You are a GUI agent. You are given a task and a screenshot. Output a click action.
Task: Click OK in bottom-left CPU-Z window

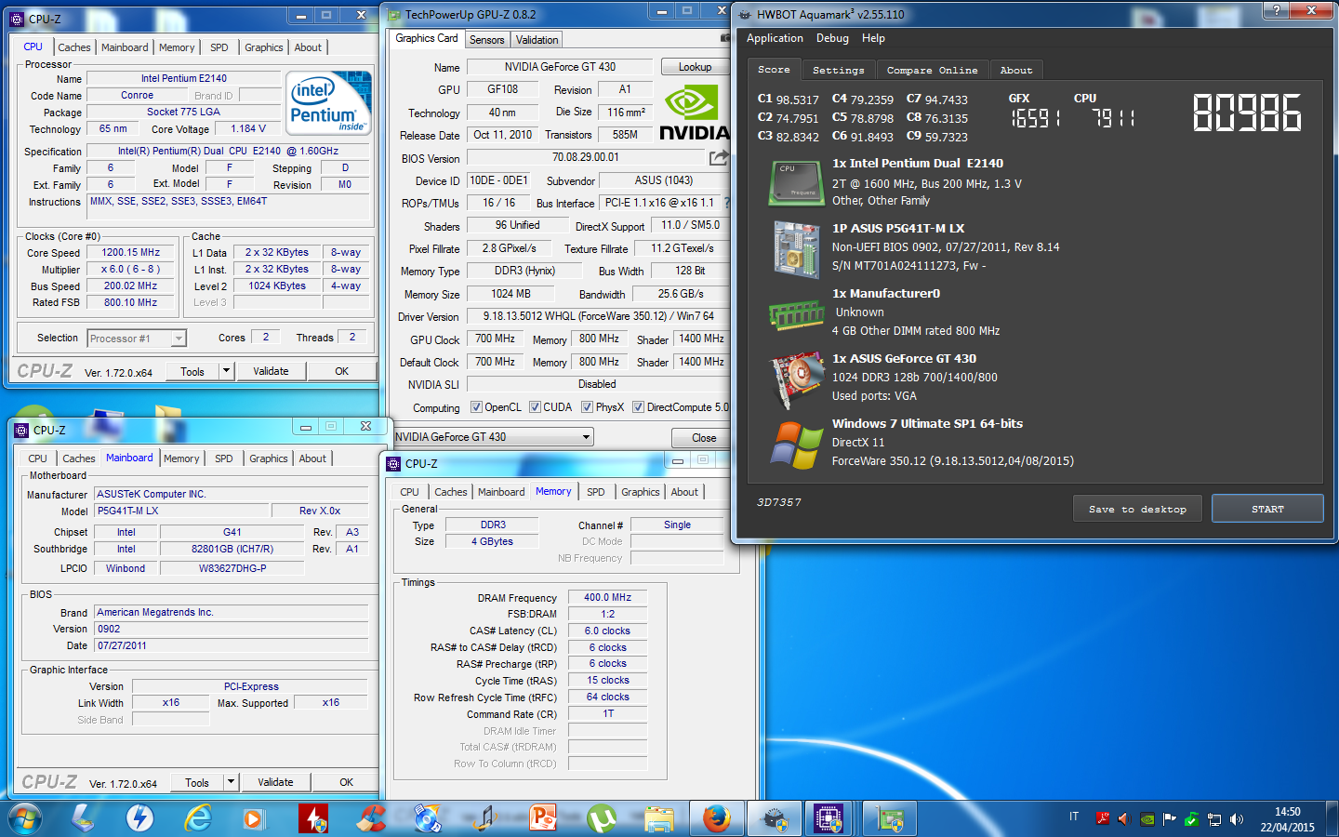[346, 783]
